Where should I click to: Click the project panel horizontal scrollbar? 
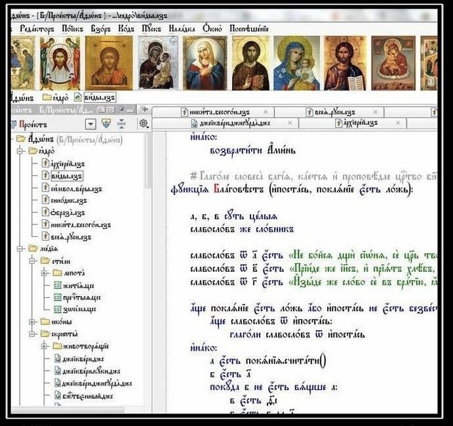click(x=68, y=410)
